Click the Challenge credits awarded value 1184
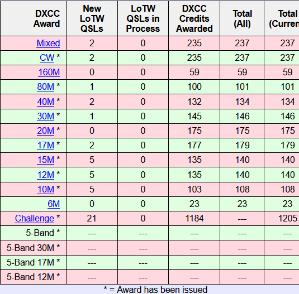This screenshot has height=294, width=299. click(x=194, y=218)
